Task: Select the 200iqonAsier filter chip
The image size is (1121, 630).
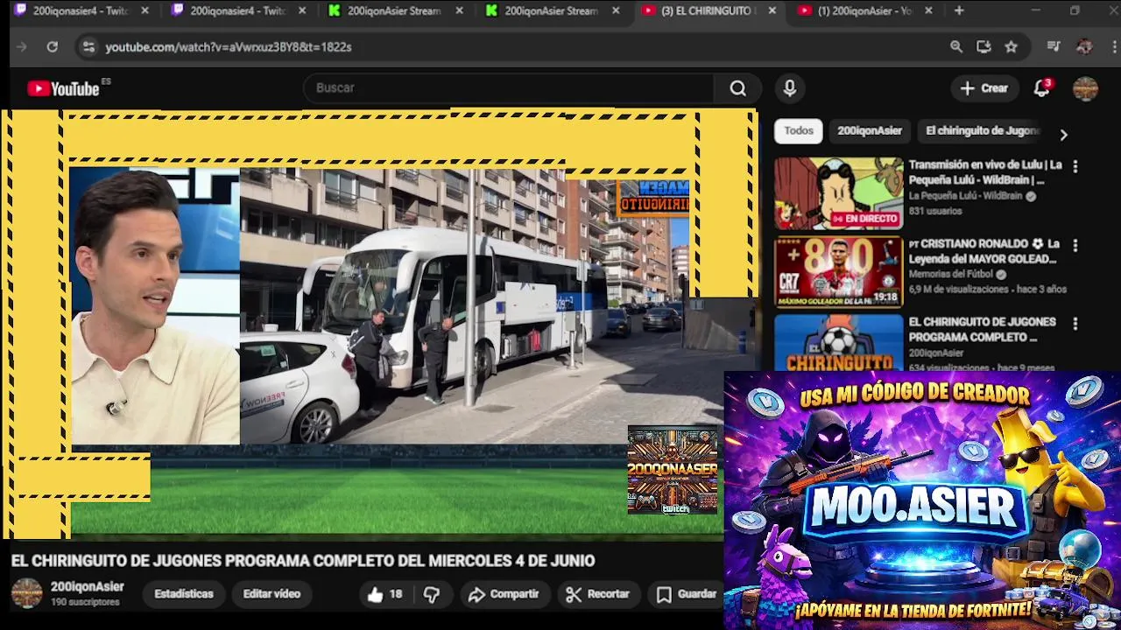Action: 870,130
